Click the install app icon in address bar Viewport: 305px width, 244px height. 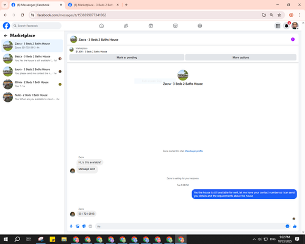click(x=264, y=15)
